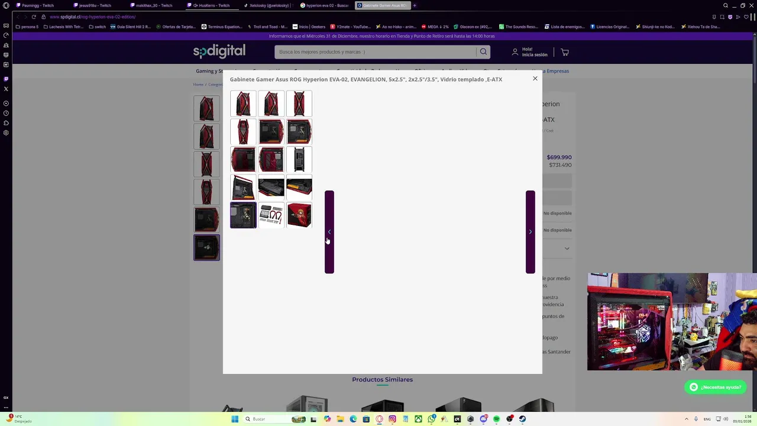Click the WhatsApp help chat icon
Image resolution: width=757 pixels, height=426 pixels.
click(694, 387)
